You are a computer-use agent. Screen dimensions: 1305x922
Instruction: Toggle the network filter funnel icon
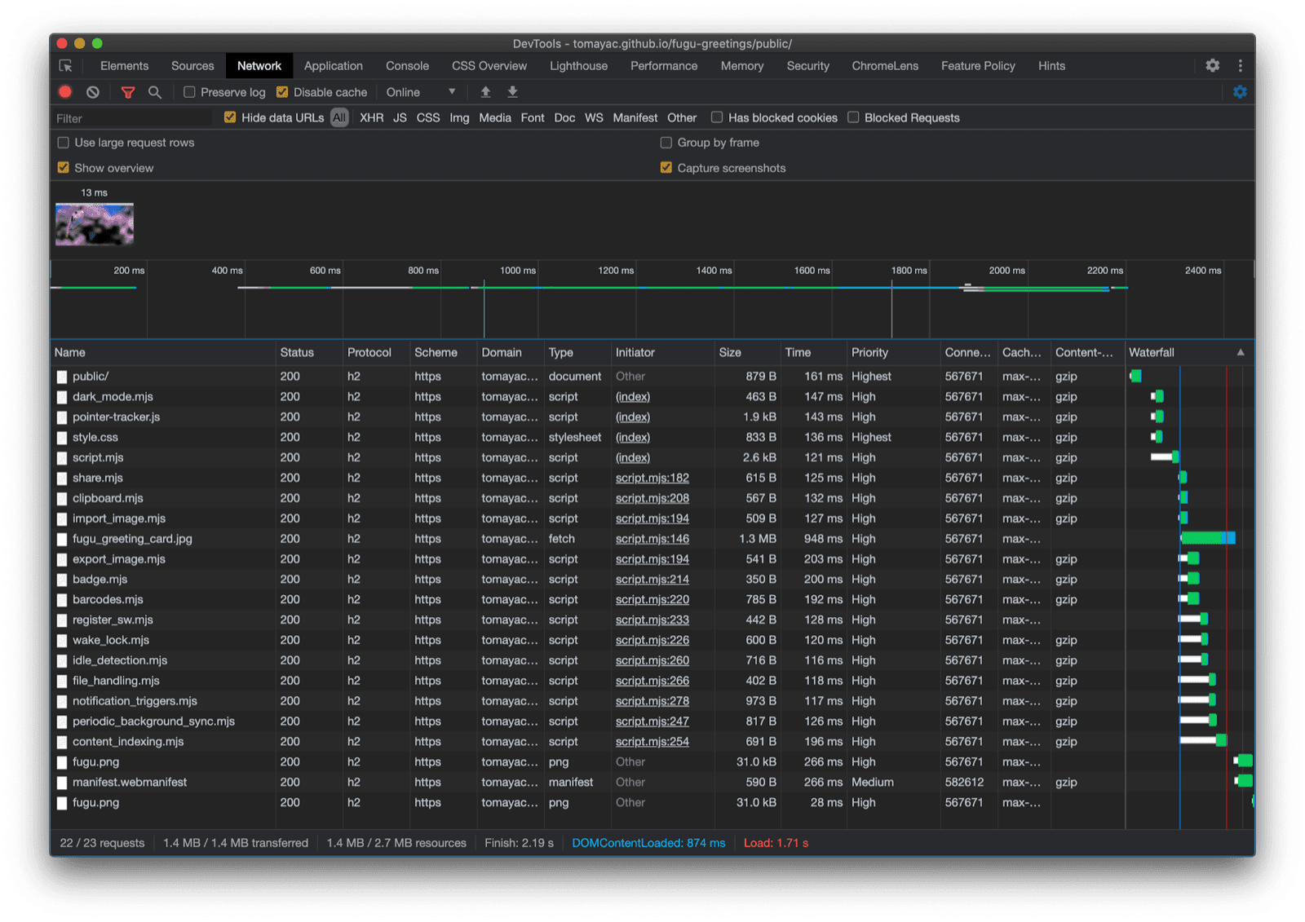[x=128, y=92]
